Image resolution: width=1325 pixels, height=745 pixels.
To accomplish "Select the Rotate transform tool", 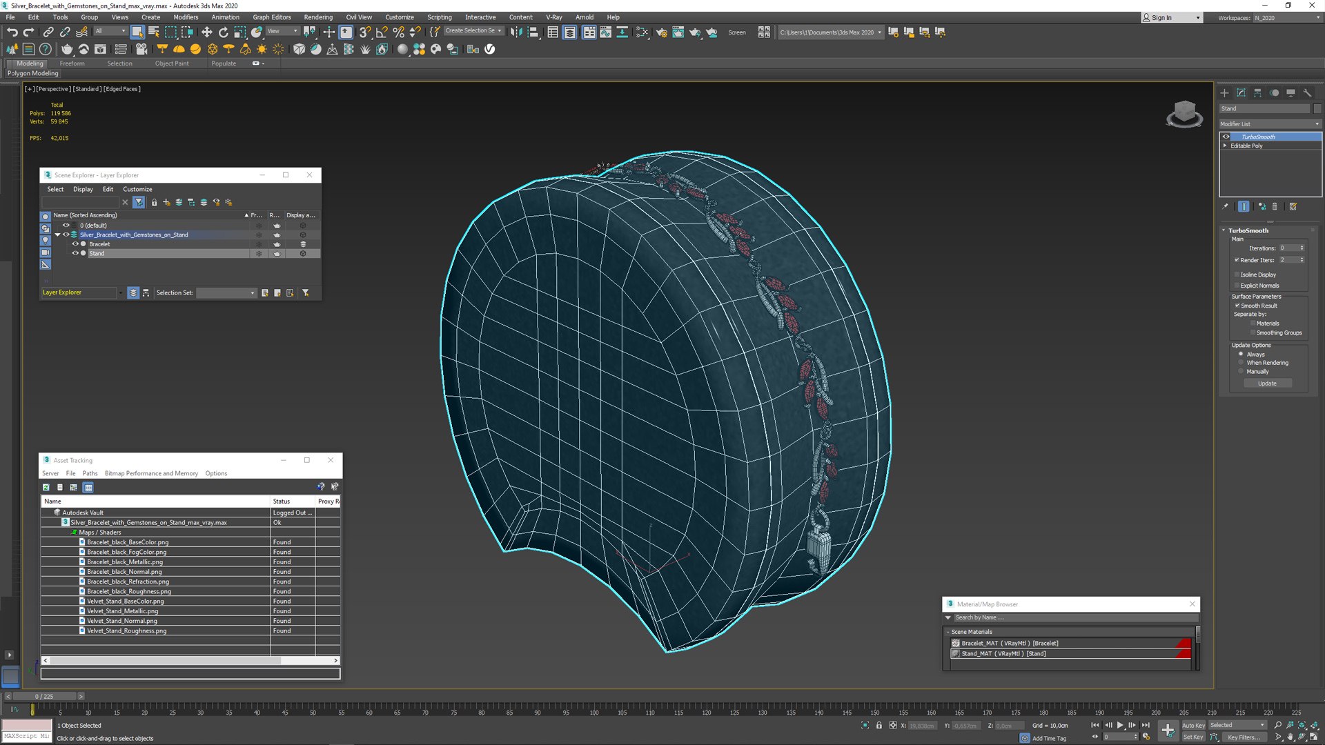I will pyautogui.click(x=223, y=32).
